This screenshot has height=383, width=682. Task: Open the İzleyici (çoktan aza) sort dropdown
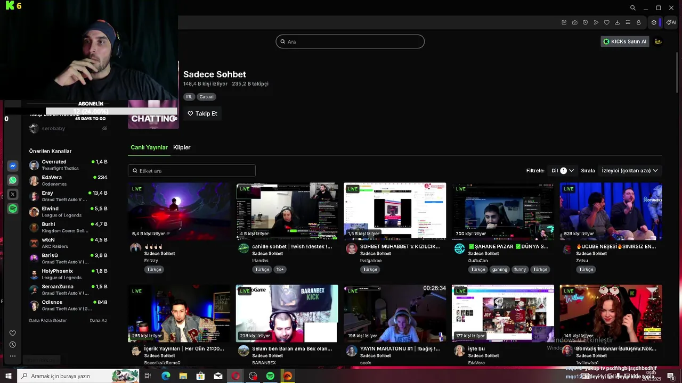point(630,171)
